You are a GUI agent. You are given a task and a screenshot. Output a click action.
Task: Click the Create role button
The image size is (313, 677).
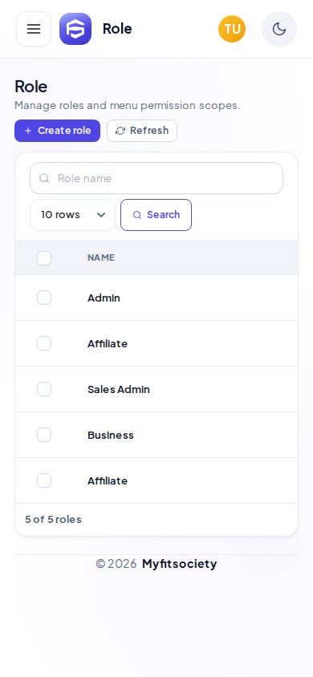[x=58, y=131]
